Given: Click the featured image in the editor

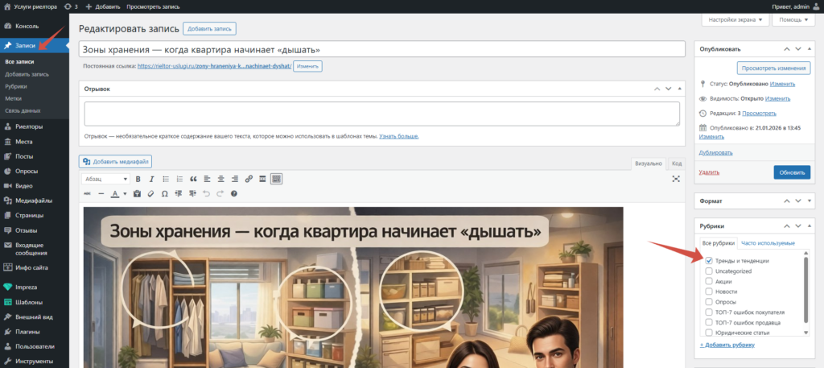Looking at the screenshot, I should [x=353, y=287].
